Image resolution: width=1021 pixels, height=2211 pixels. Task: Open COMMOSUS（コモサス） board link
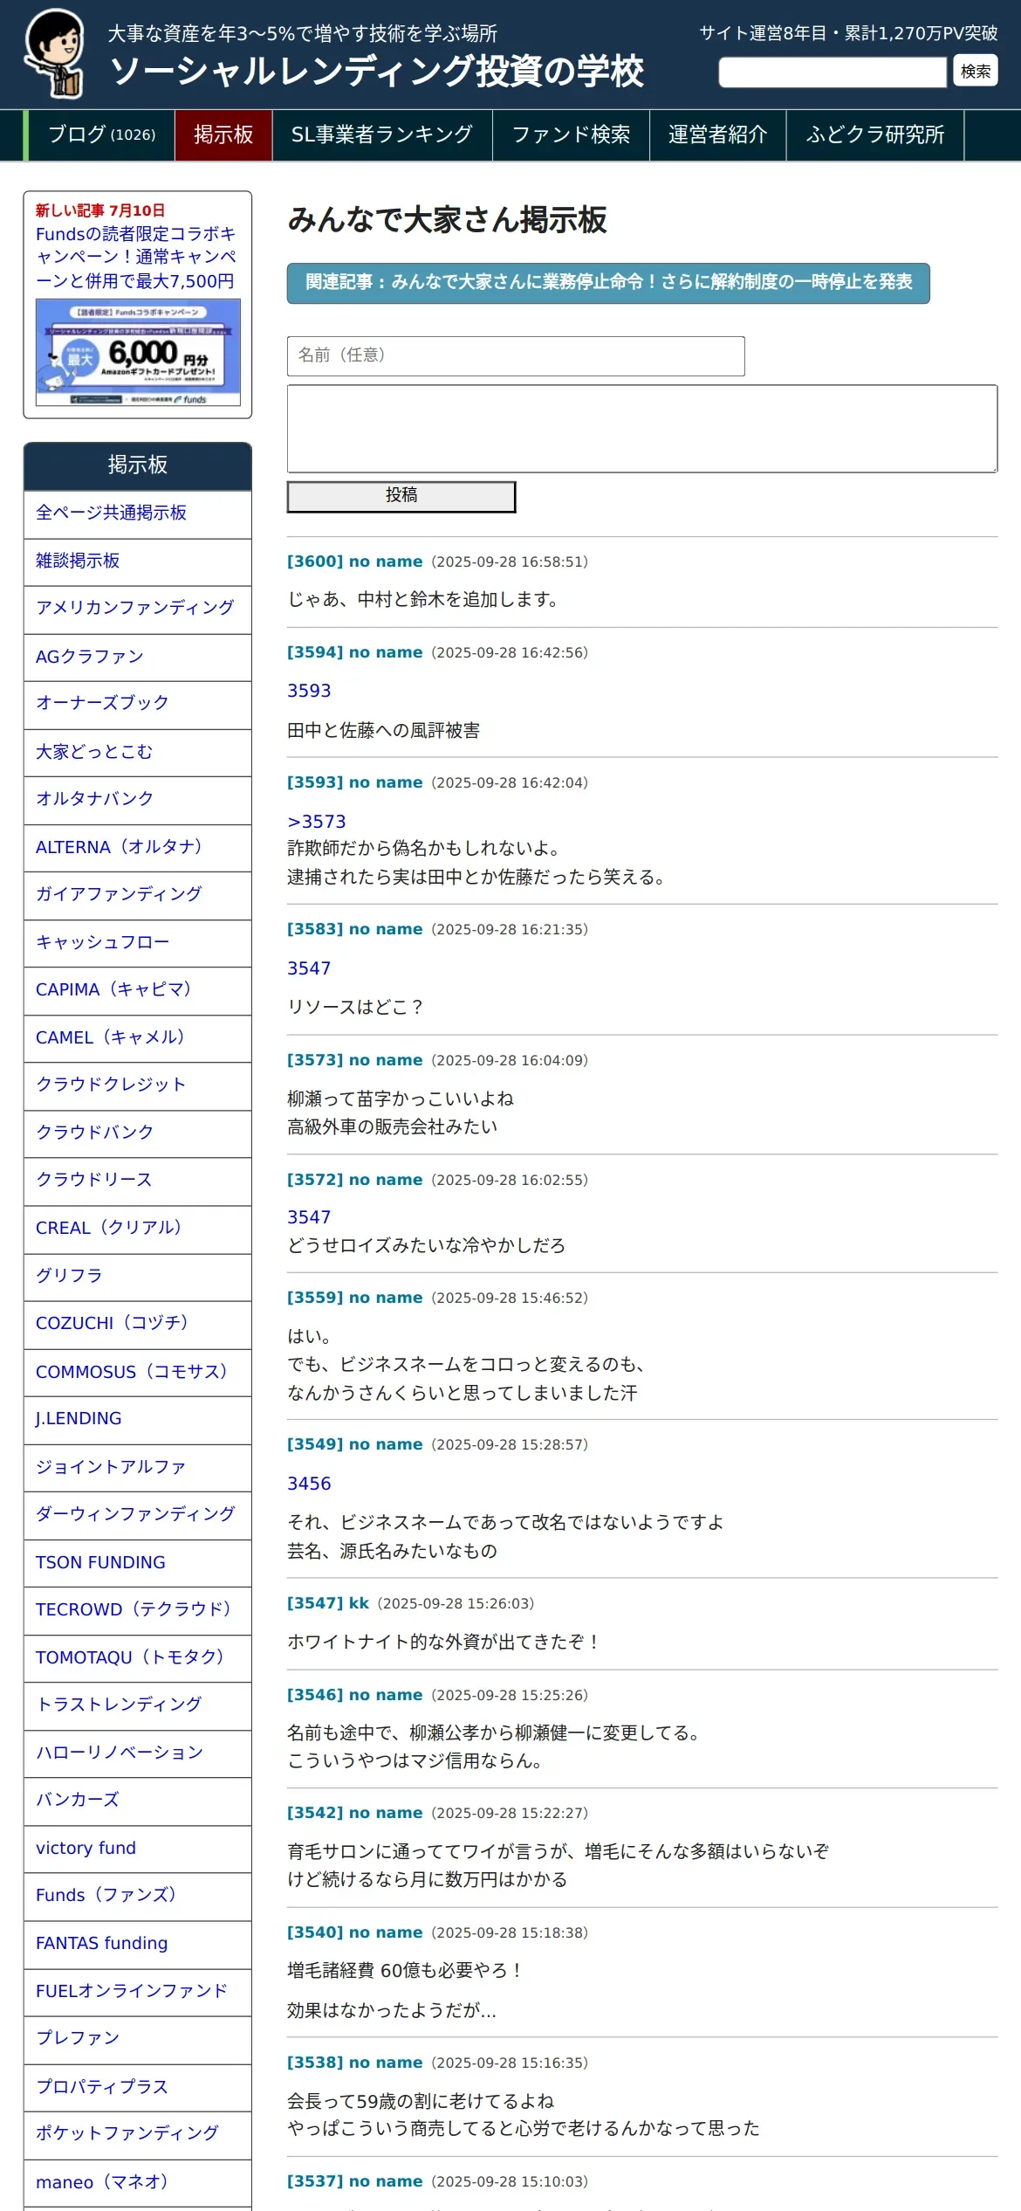(x=138, y=1372)
